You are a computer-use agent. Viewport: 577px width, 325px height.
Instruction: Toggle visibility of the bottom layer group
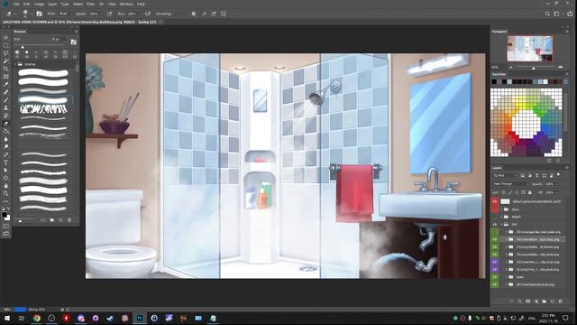495,284
